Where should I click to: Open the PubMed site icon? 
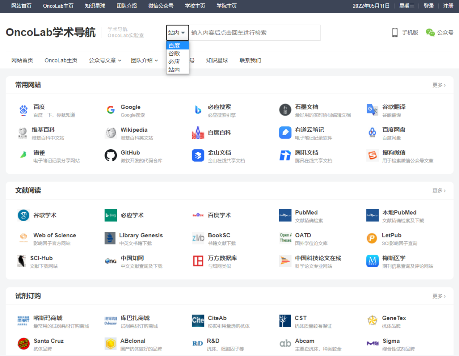click(285, 216)
